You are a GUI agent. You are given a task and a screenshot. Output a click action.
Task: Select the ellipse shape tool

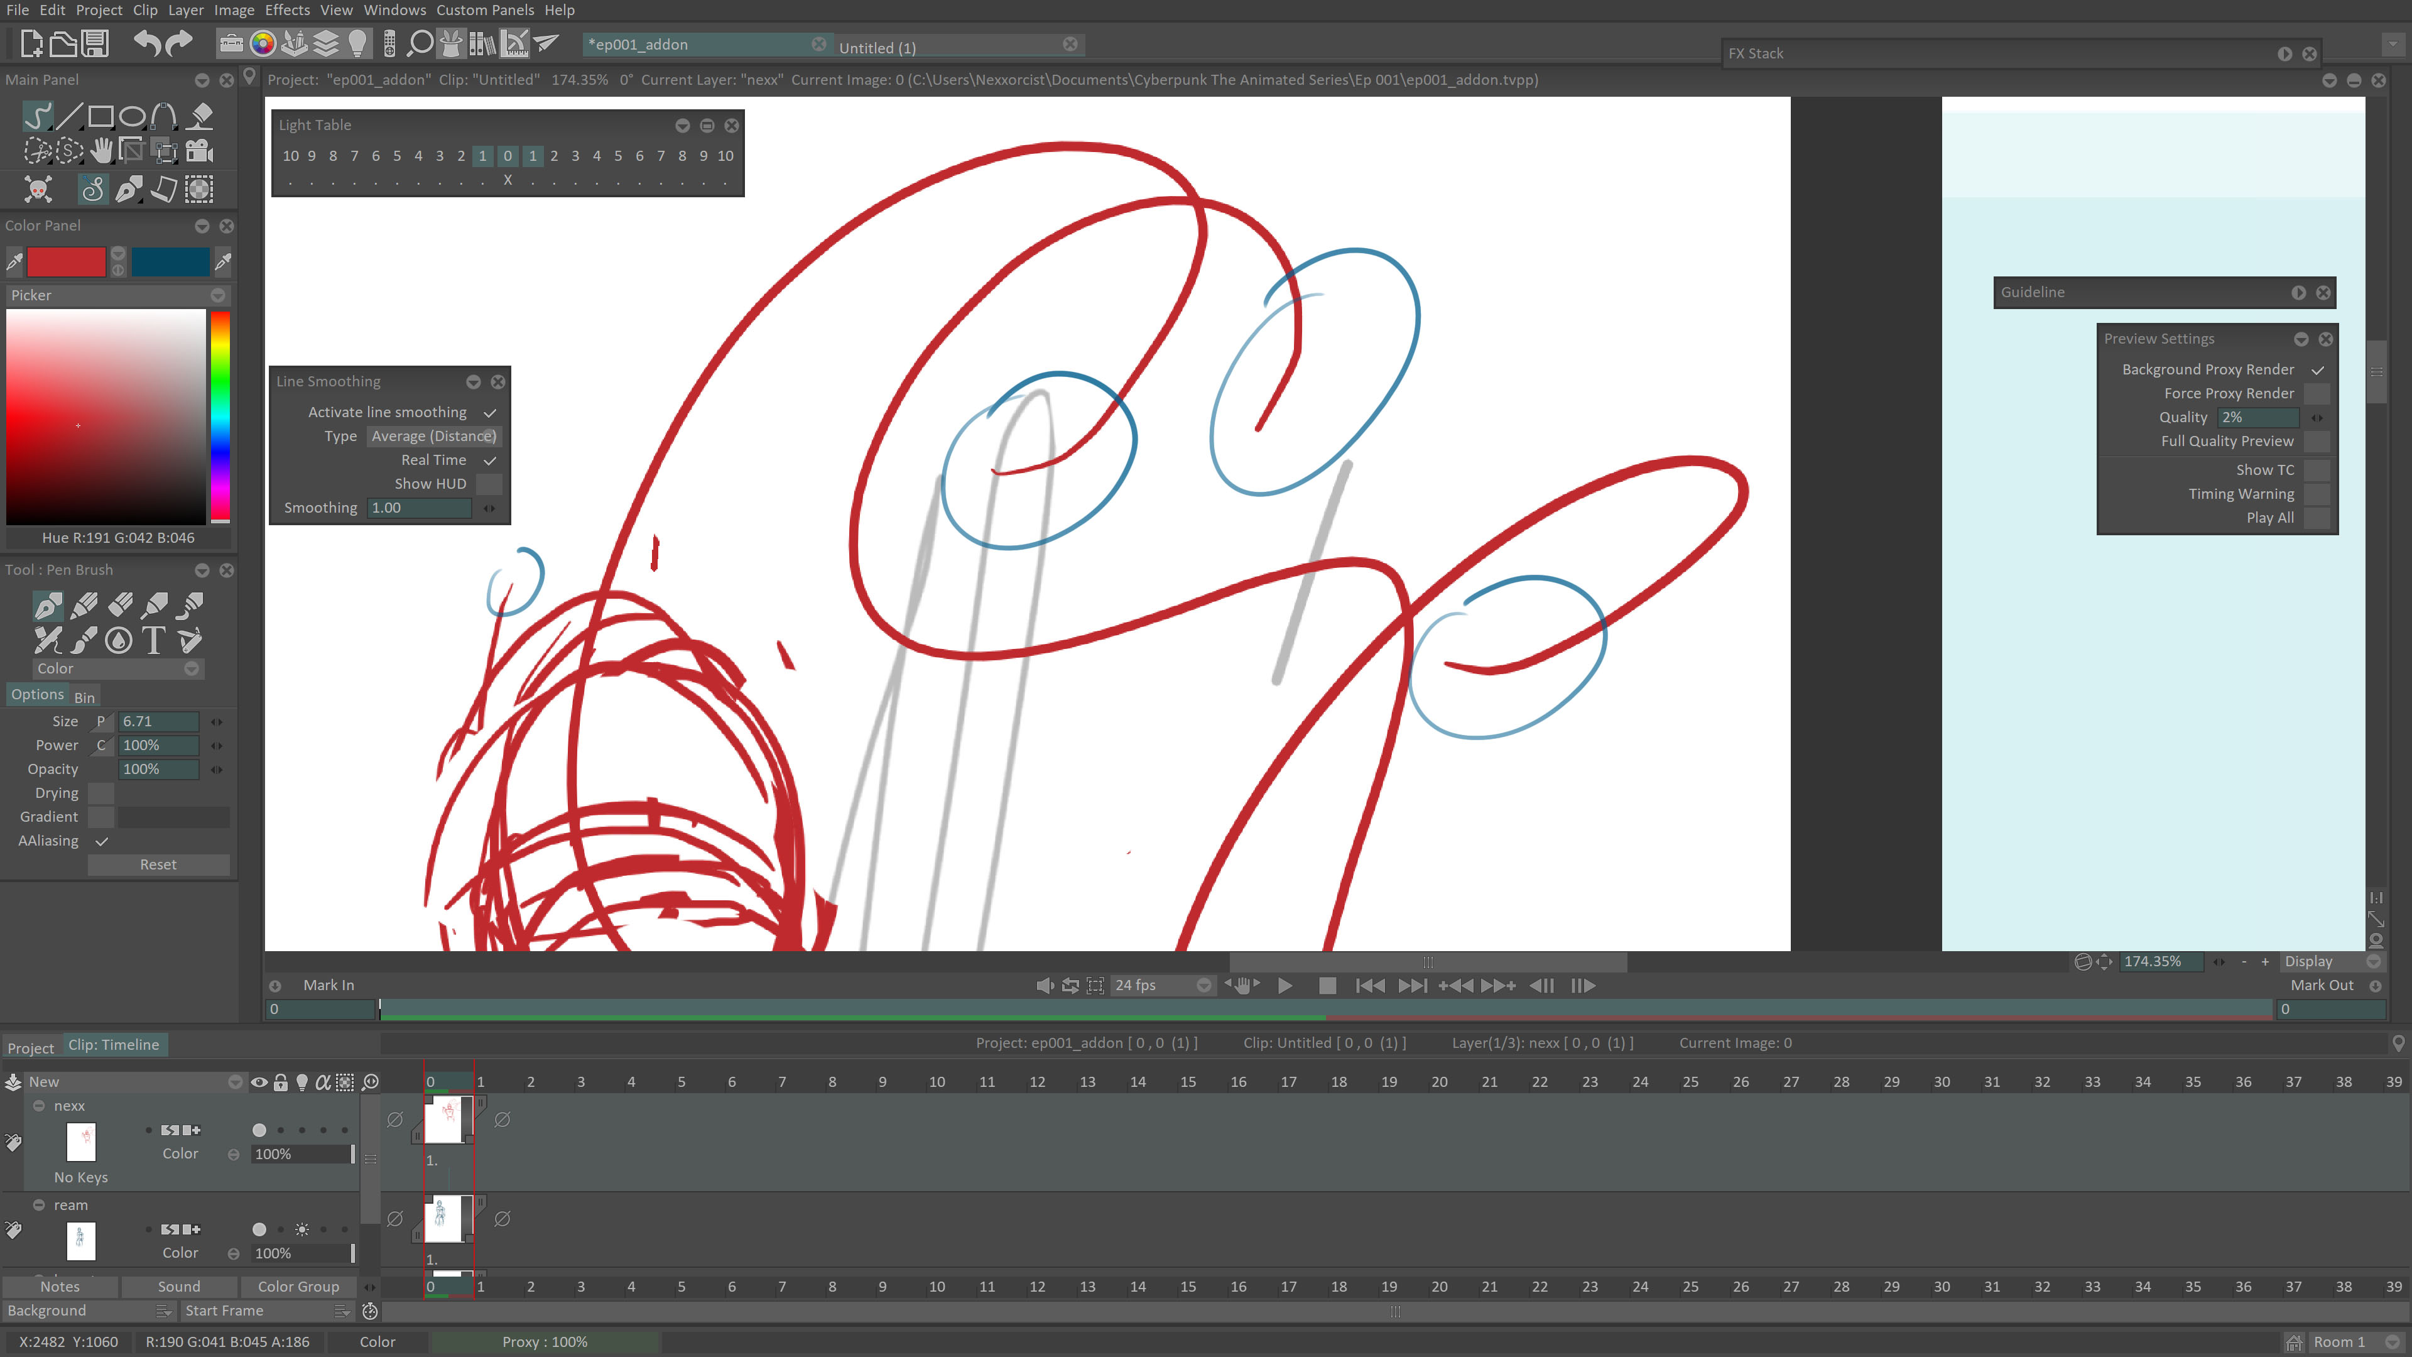(x=132, y=116)
